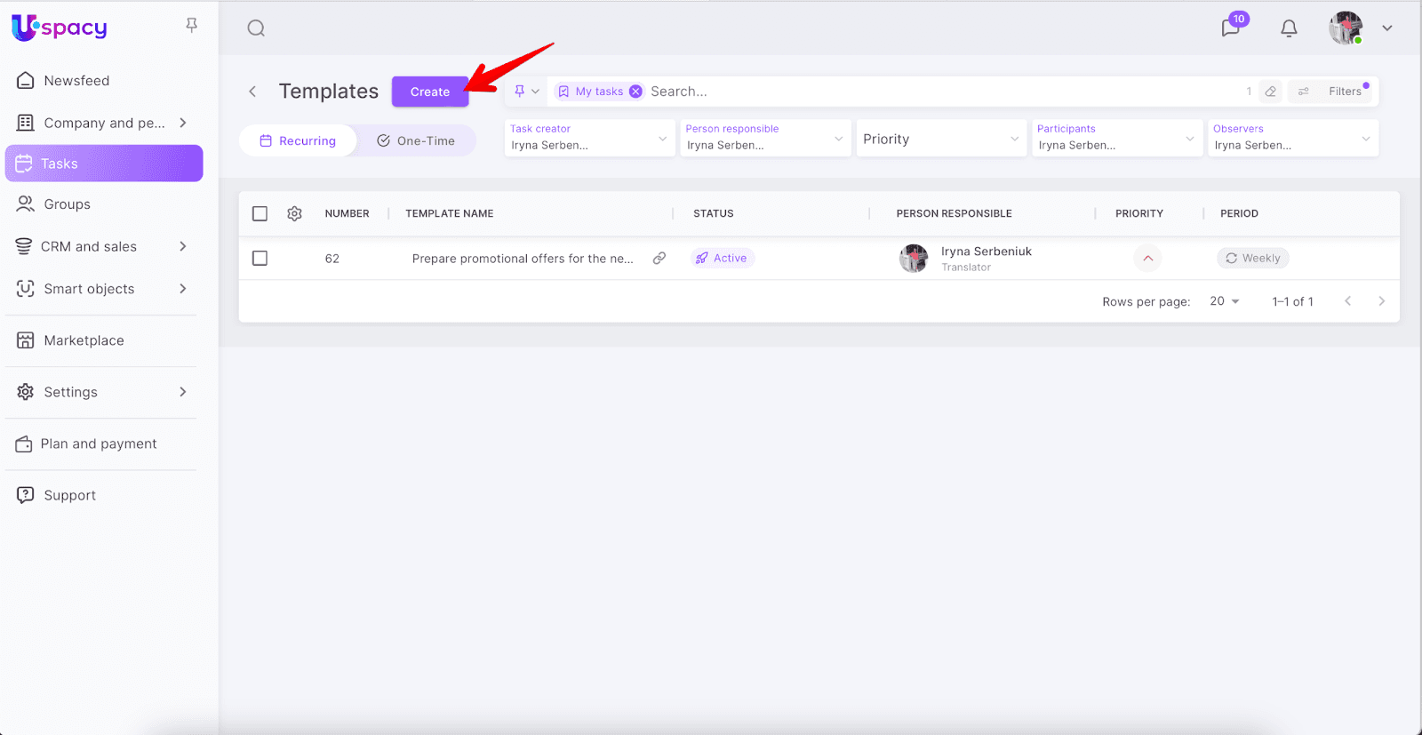The height and width of the screenshot is (735, 1422).
Task: Open the Filters panel
Action: 1333,92
